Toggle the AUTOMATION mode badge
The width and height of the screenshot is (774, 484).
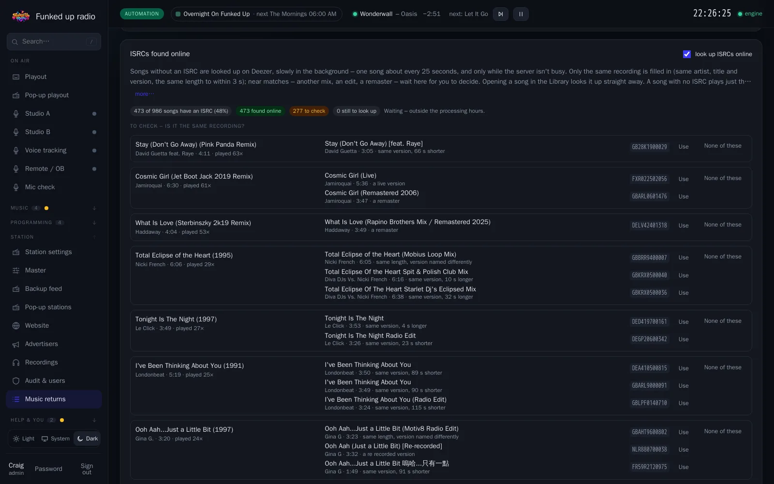(x=142, y=14)
